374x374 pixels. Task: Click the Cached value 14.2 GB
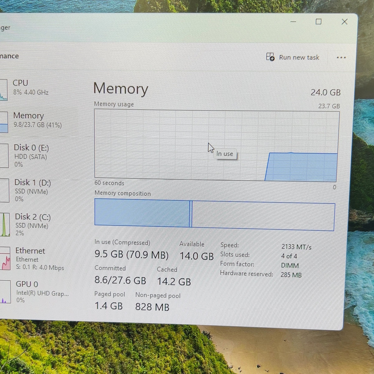174,282
